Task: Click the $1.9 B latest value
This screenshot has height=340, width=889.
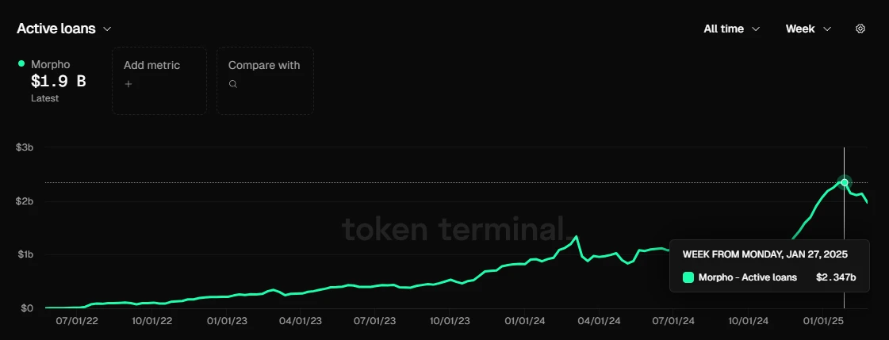Action: [58, 81]
